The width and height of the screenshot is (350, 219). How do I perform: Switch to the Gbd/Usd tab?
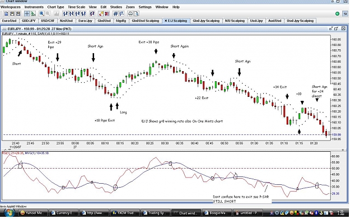click(x=104, y=21)
